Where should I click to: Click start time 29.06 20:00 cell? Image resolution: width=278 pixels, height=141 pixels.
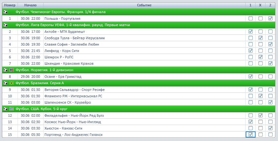30,77
